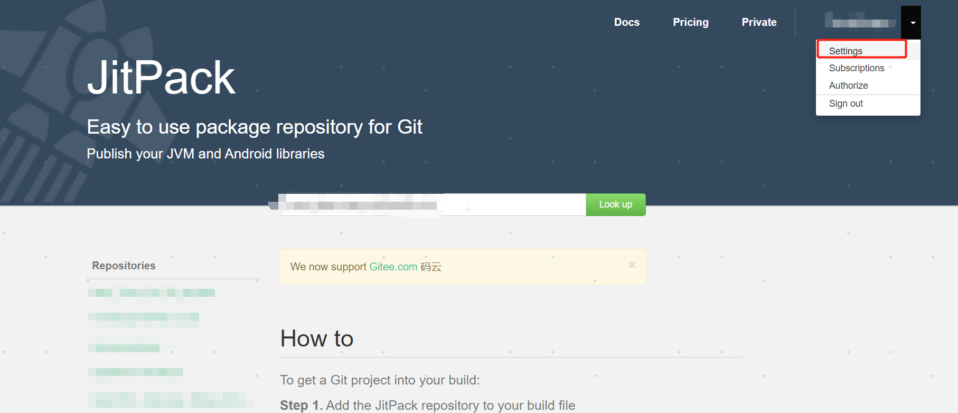958x413 pixels.
Task: Dismiss the Gitee support notice
Action: pos(632,265)
